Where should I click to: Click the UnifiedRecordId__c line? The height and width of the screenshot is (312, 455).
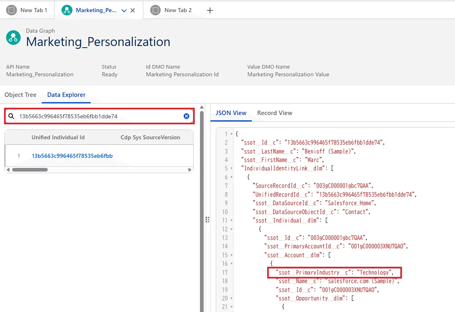point(335,194)
